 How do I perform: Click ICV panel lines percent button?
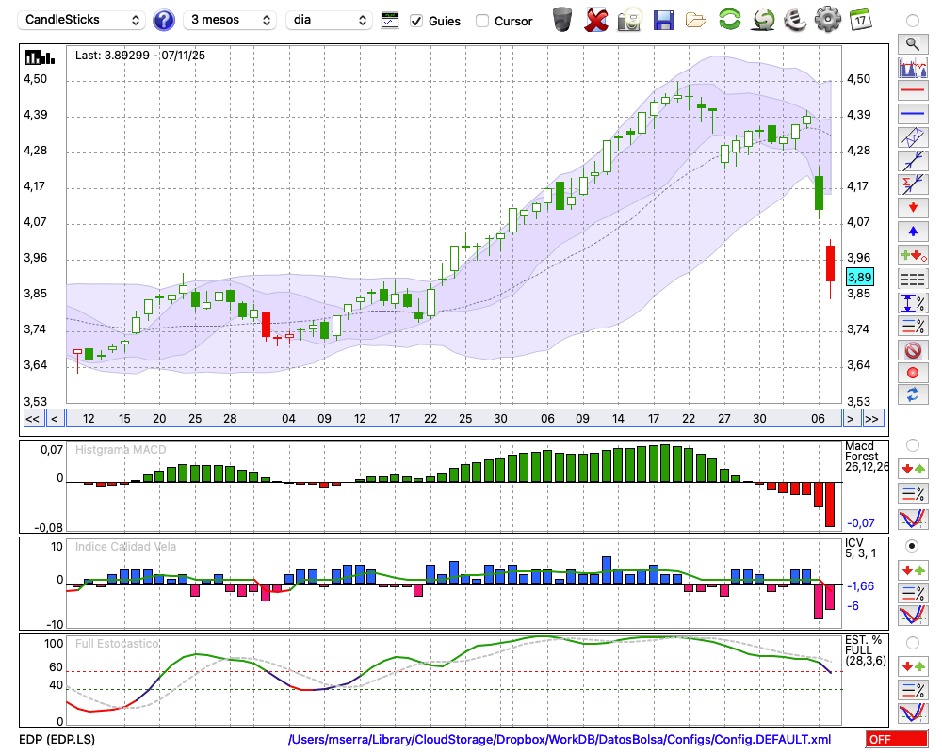point(913,593)
